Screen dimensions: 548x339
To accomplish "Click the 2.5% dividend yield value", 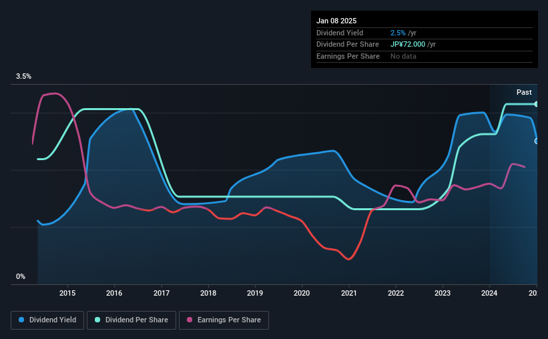I will 398,33.
